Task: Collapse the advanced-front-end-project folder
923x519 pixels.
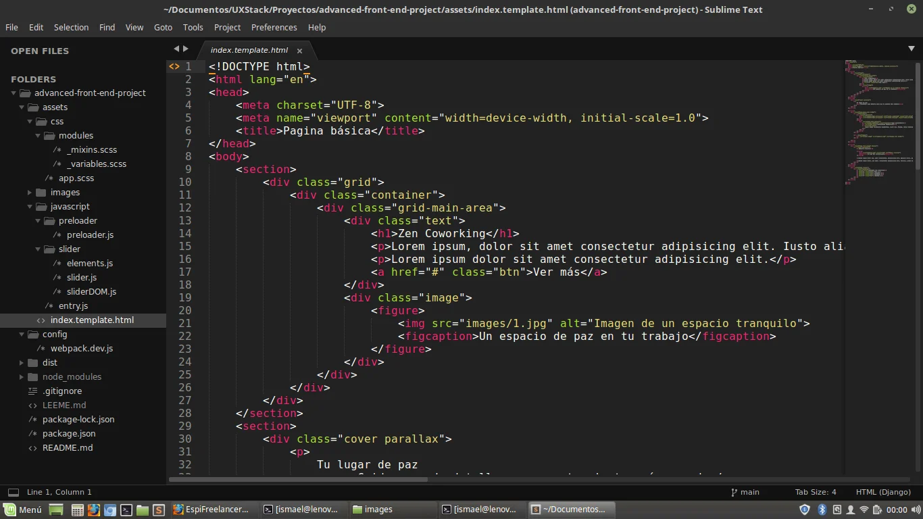Action: pyautogui.click(x=14, y=93)
